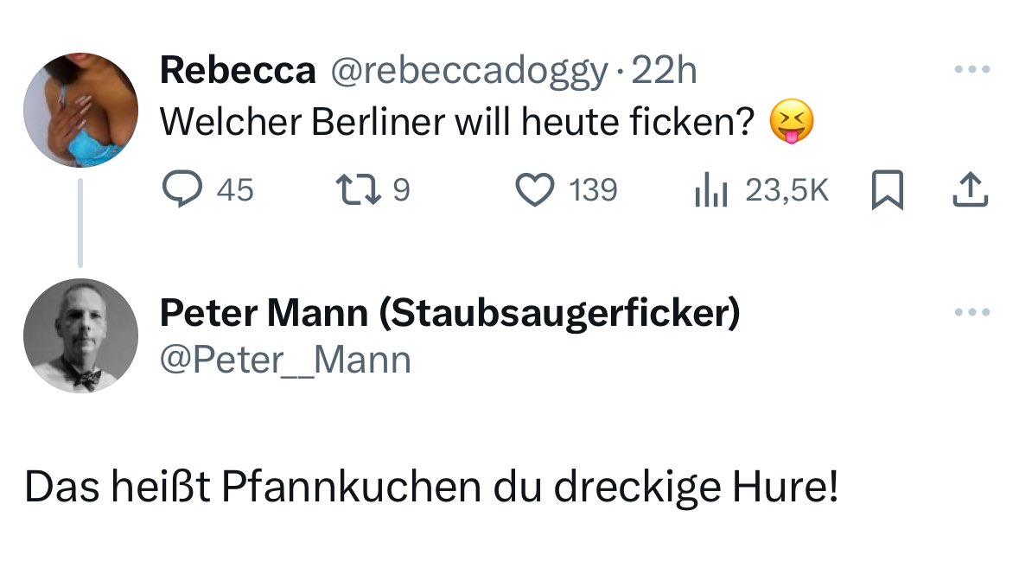Click the 23,5K views count
Screen dimensions: 1019x587
[x=787, y=190]
